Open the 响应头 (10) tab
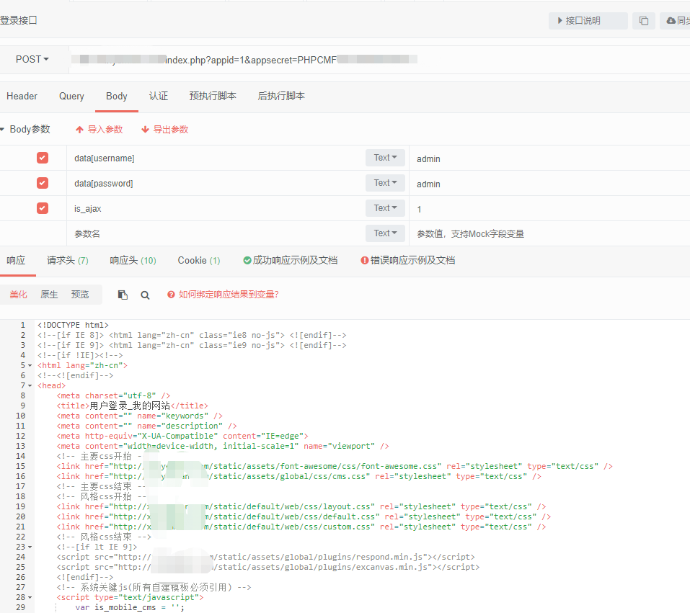The height and width of the screenshot is (613, 690). (x=133, y=261)
